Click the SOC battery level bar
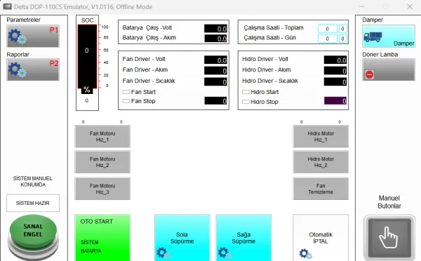This screenshot has width=421, height=261. 87,56
